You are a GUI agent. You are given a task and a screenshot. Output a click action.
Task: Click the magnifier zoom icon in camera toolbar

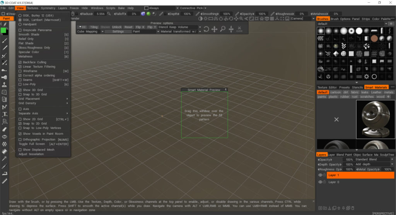pos(241,18)
